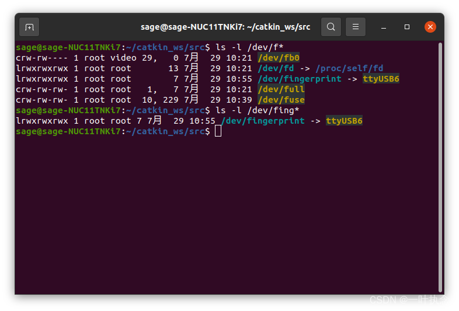Viewport: 459px width, 311px height.
Task: Click /proc/self/fd link target
Action: click(x=349, y=68)
